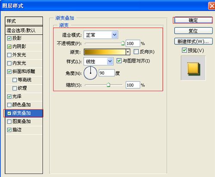The height and width of the screenshot is (177, 215).
Task: Click the 角度 value field
Action: pyautogui.click(x=107, y=73)
